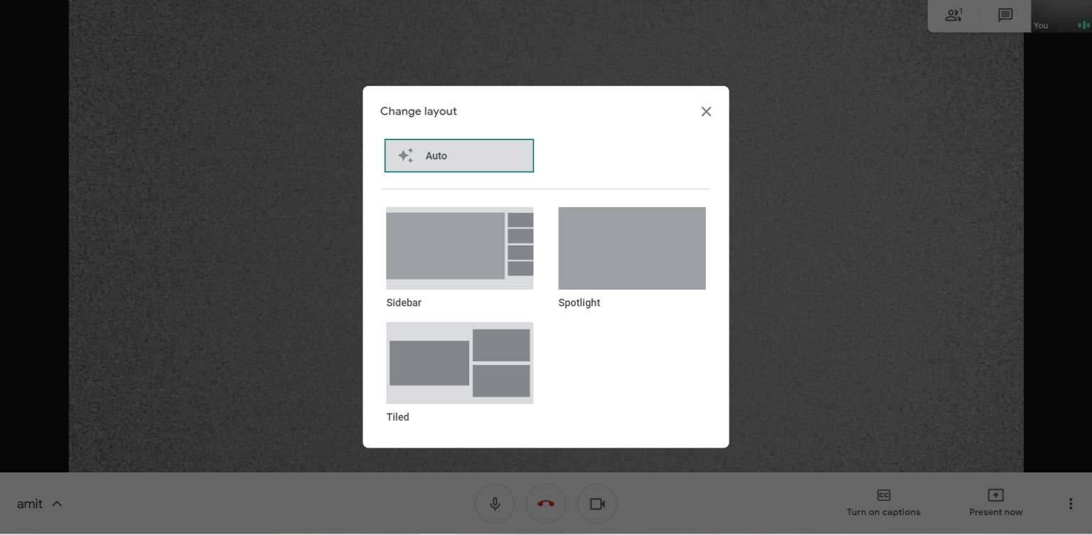The image size is (1092, 535).
Task: Select the Sidebar layout
Action: (459, 248)
